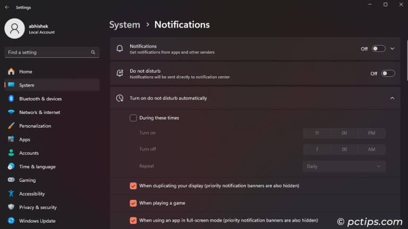Click the System monitor icon
The height and width of the screenshot is (229, 408).
tap(11, 85)
